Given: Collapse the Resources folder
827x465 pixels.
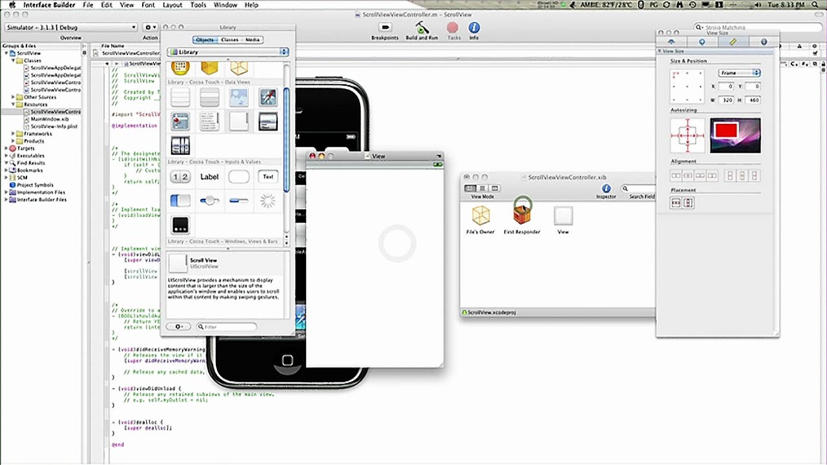Looking at the screenshot, I should pyautogui.click(x=13, y=105).
